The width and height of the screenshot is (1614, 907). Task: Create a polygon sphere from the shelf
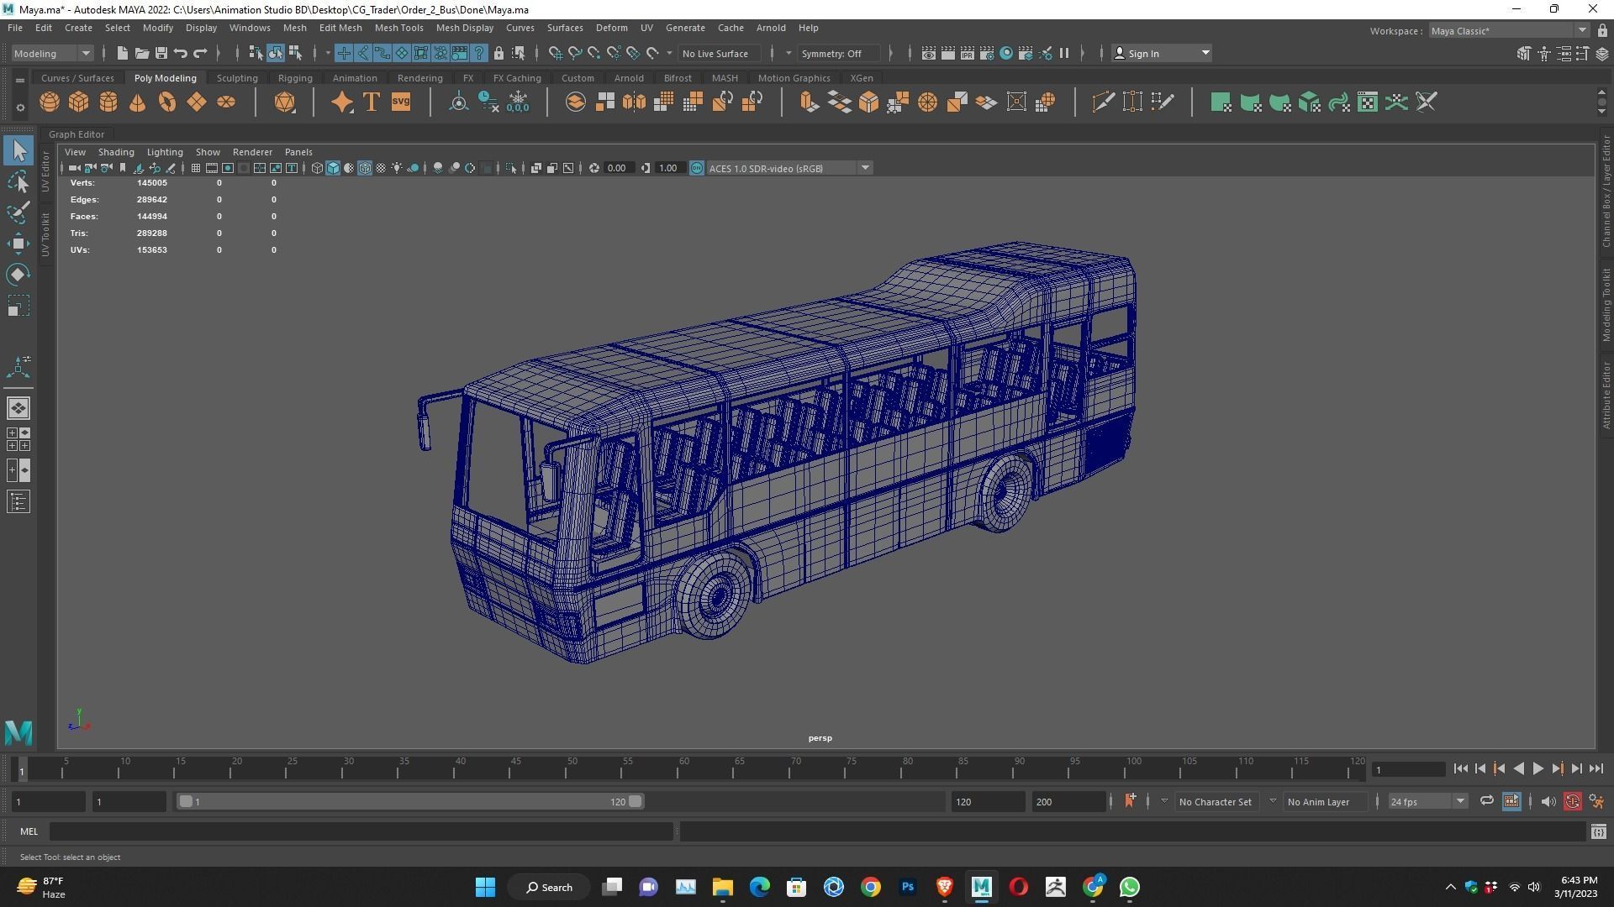coord(50,102)
